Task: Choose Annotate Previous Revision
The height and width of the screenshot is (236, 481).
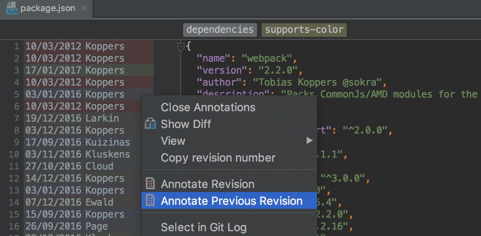Action: coord(229,201)
